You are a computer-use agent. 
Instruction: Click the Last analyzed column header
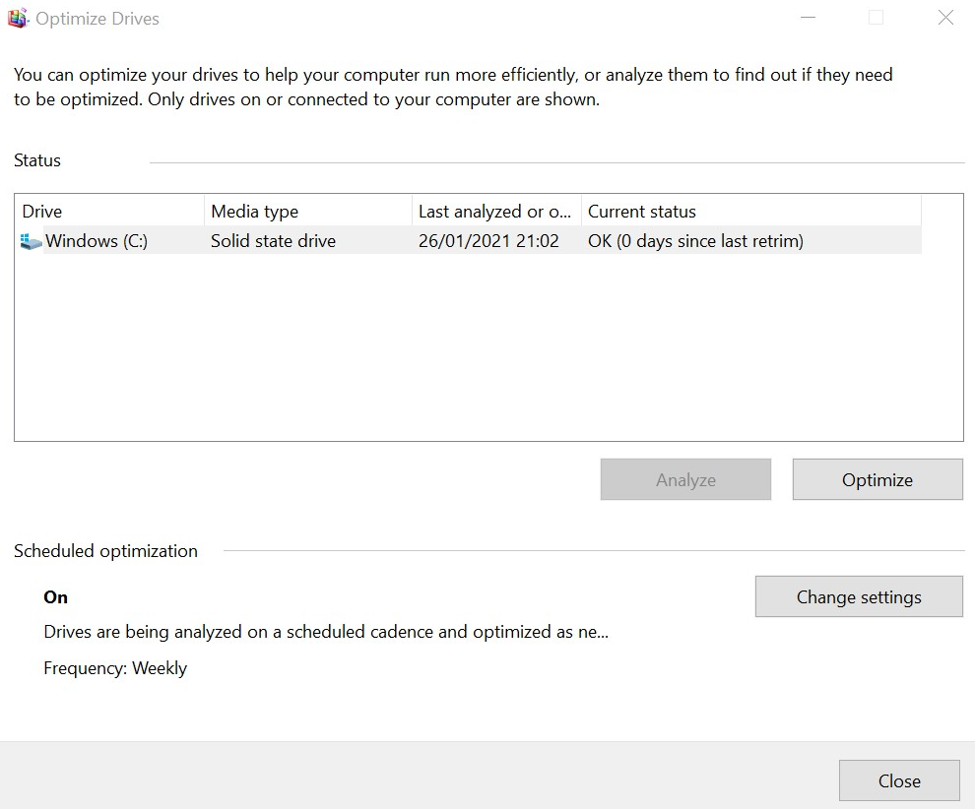(x=495, y=212)
